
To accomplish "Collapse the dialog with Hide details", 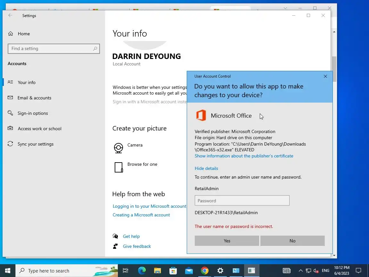I will 206,168.
